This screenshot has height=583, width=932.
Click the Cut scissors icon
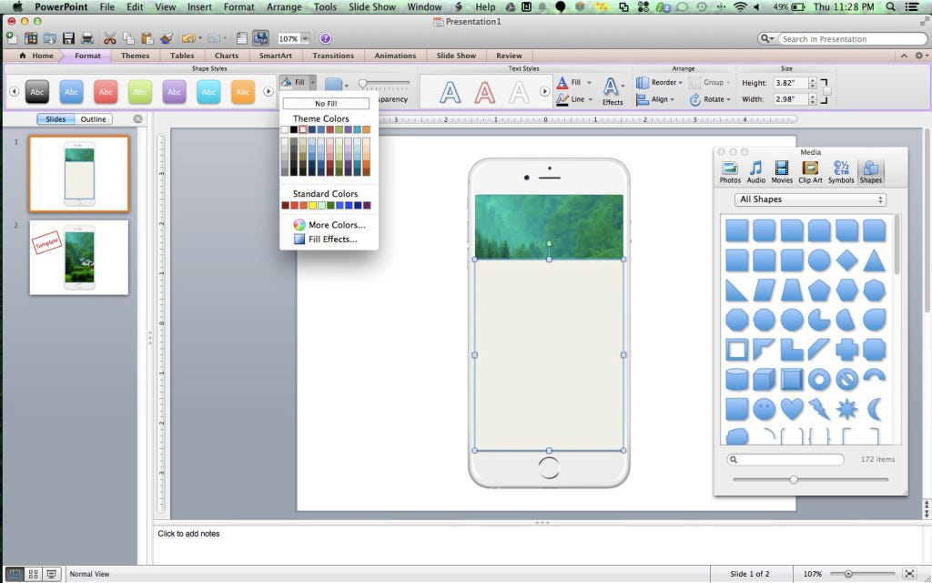109,38
